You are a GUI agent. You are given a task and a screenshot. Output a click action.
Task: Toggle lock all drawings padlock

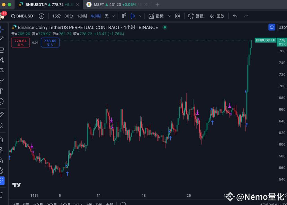[2, 161]
